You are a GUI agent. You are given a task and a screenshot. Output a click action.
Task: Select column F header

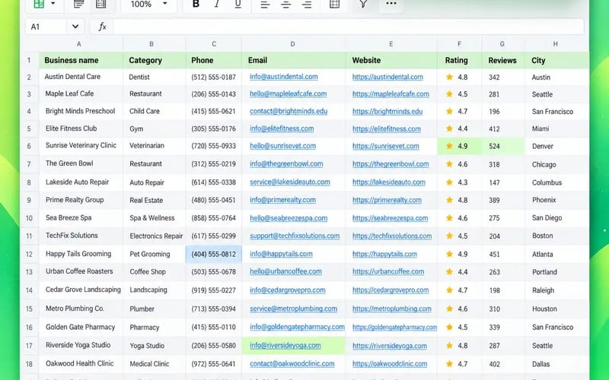point(460,44)
